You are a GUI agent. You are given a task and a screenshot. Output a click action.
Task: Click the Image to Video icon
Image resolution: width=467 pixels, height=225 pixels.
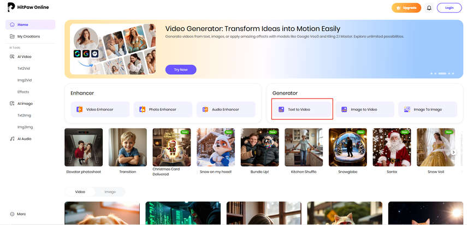(344, 110)
